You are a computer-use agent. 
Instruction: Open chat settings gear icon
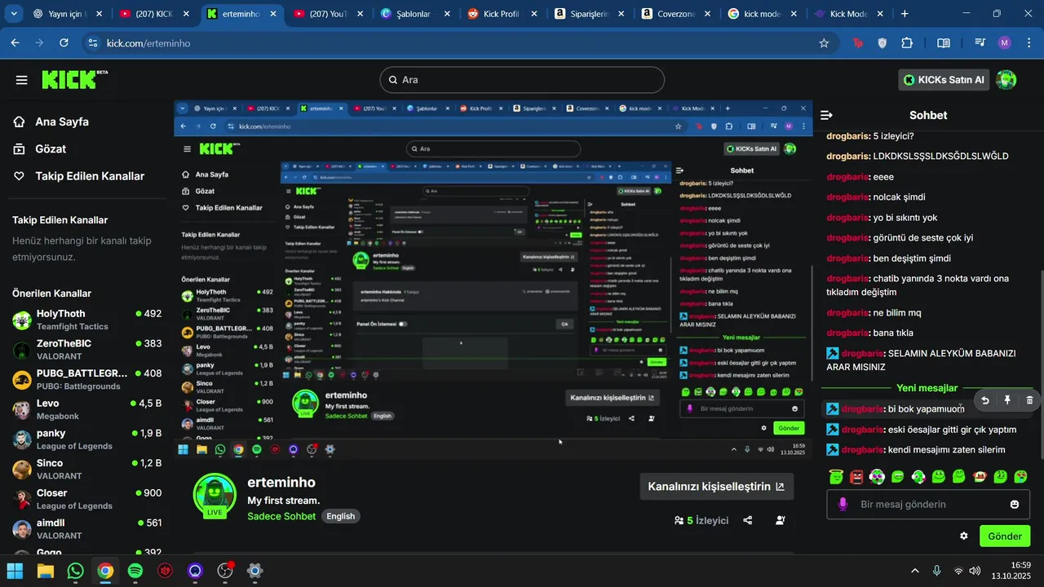[964, 536]
